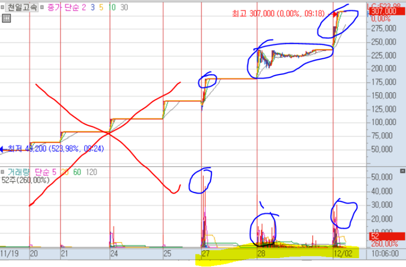
Task: Select the 천일고속 stock name label
Action: pos(22,7)
